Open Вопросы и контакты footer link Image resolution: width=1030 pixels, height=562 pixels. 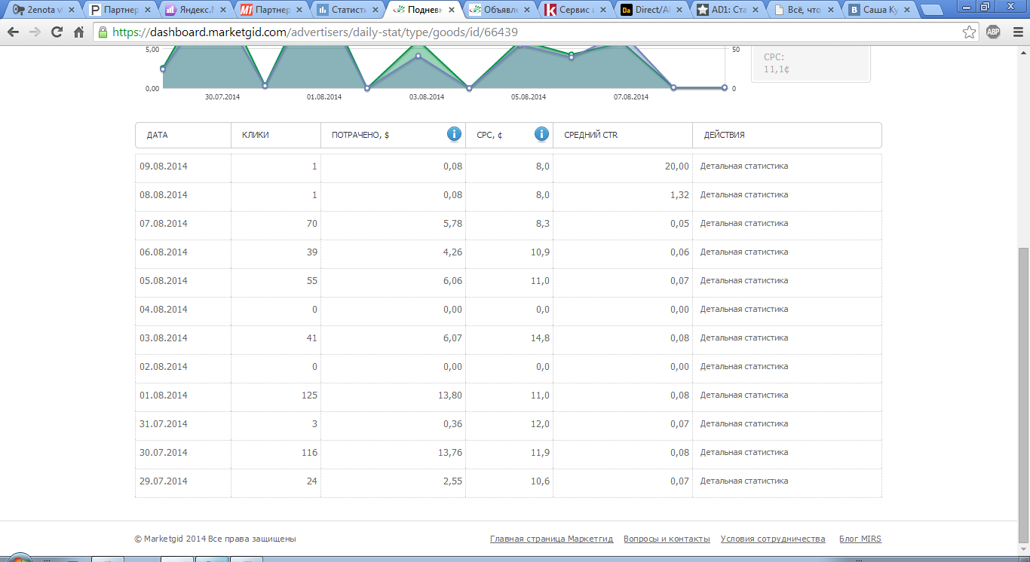point(667,539)
